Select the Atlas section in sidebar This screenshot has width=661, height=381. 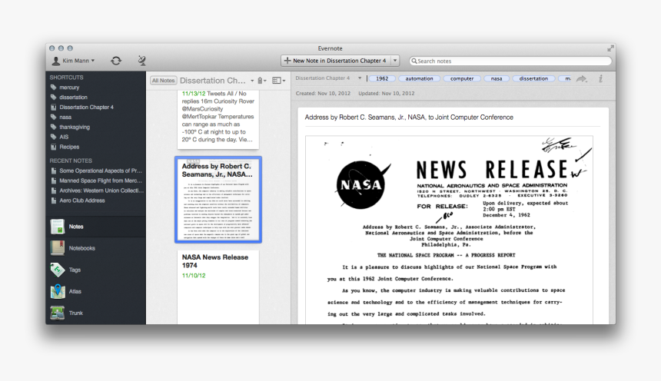pos(96,291)
